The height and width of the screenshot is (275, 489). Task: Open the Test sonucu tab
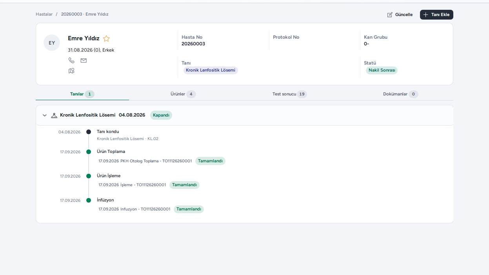(289, 94)
